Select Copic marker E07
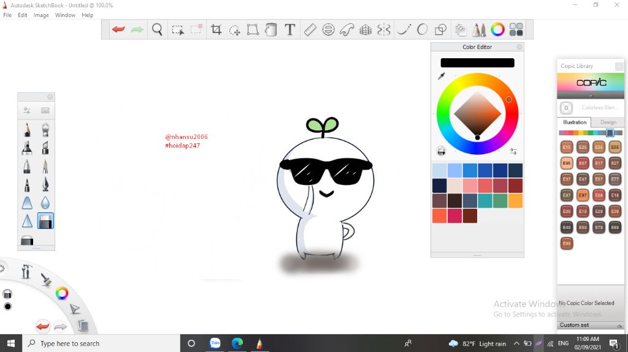The image size is (628, 352). [x=583, y=163]
